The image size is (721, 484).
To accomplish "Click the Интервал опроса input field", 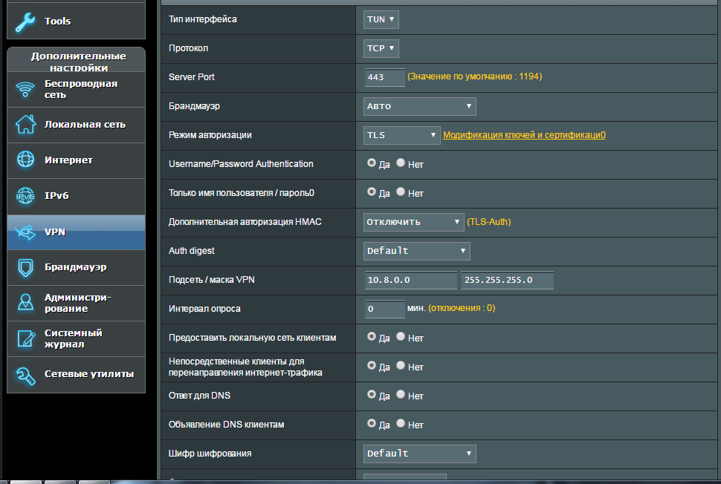I will click(385, 309).
